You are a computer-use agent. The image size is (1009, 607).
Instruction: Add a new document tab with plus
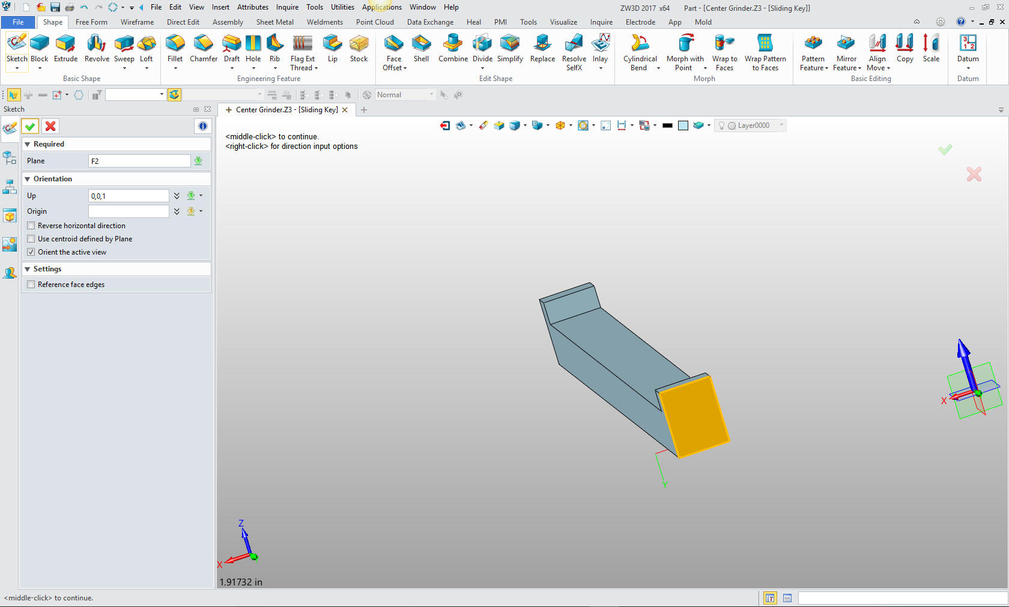pos(363,110)
